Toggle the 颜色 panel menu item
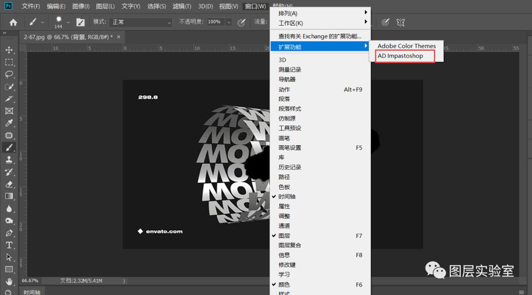This screenshot has height=295, width=532. pos(320,285)
